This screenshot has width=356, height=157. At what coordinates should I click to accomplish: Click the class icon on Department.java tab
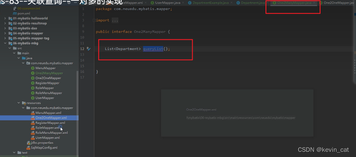(x=238, y=3)
